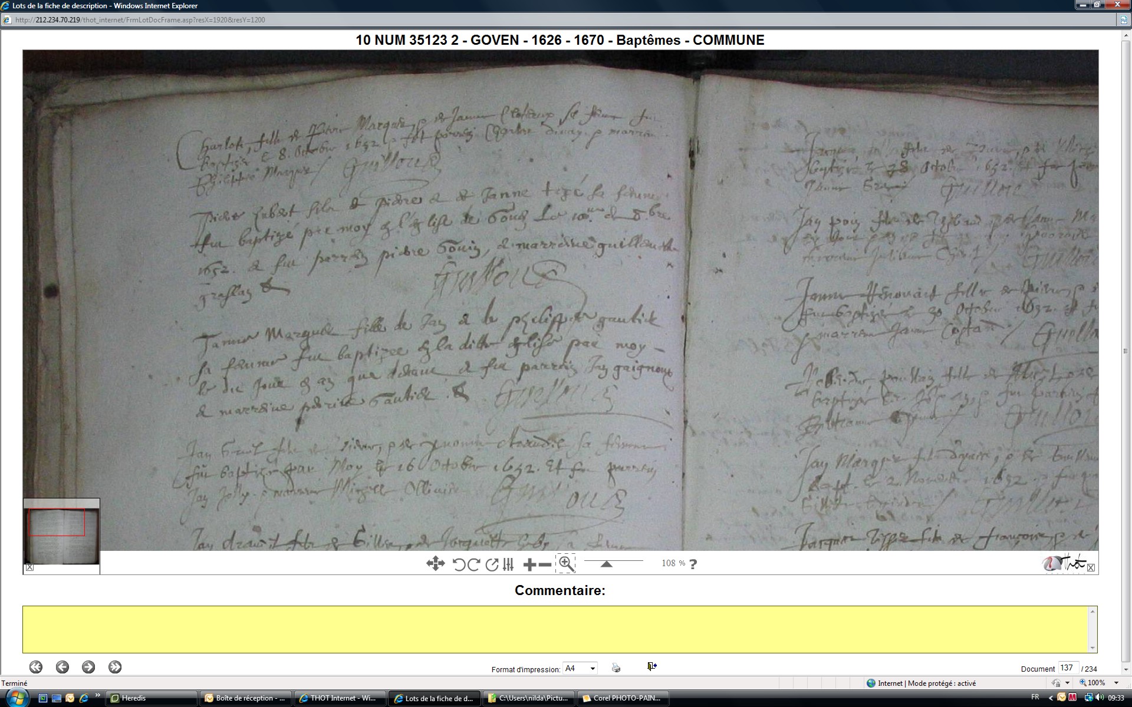Go to the next document page
Image resolution: width=1132 pixels, height=707 pixels.
point(88,667)
